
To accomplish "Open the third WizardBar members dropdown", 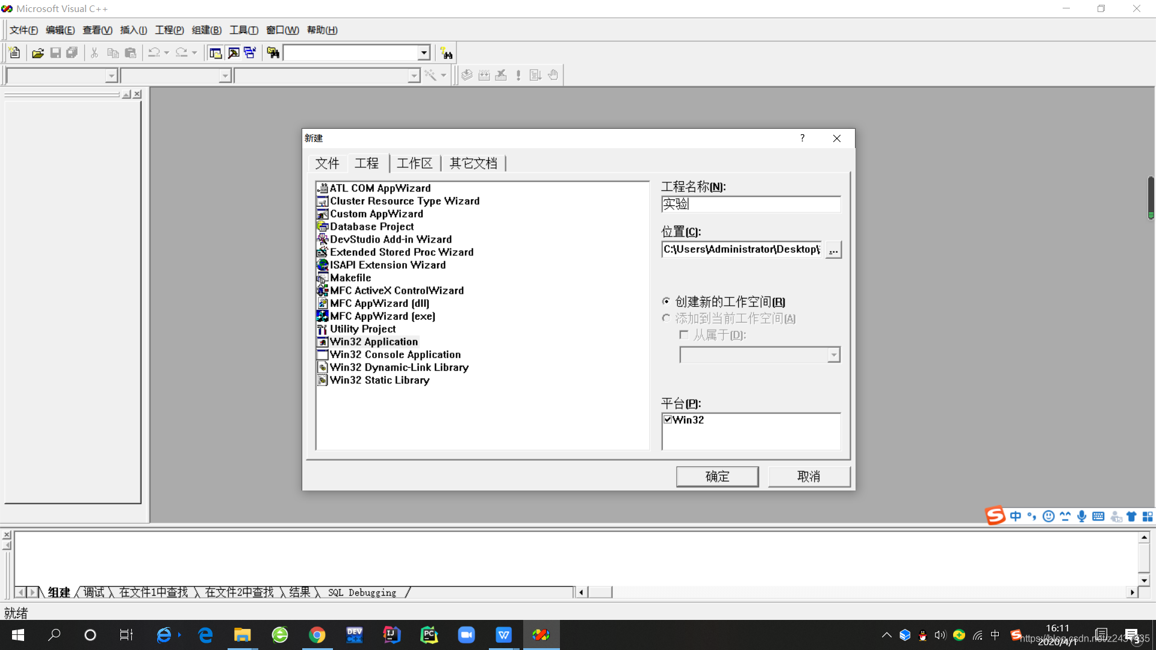I will click(414, 76).
